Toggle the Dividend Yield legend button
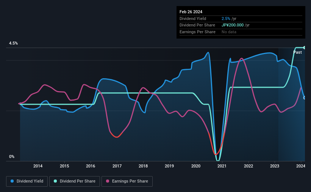This screenshot has width=311, height=192. pos(27,181)
